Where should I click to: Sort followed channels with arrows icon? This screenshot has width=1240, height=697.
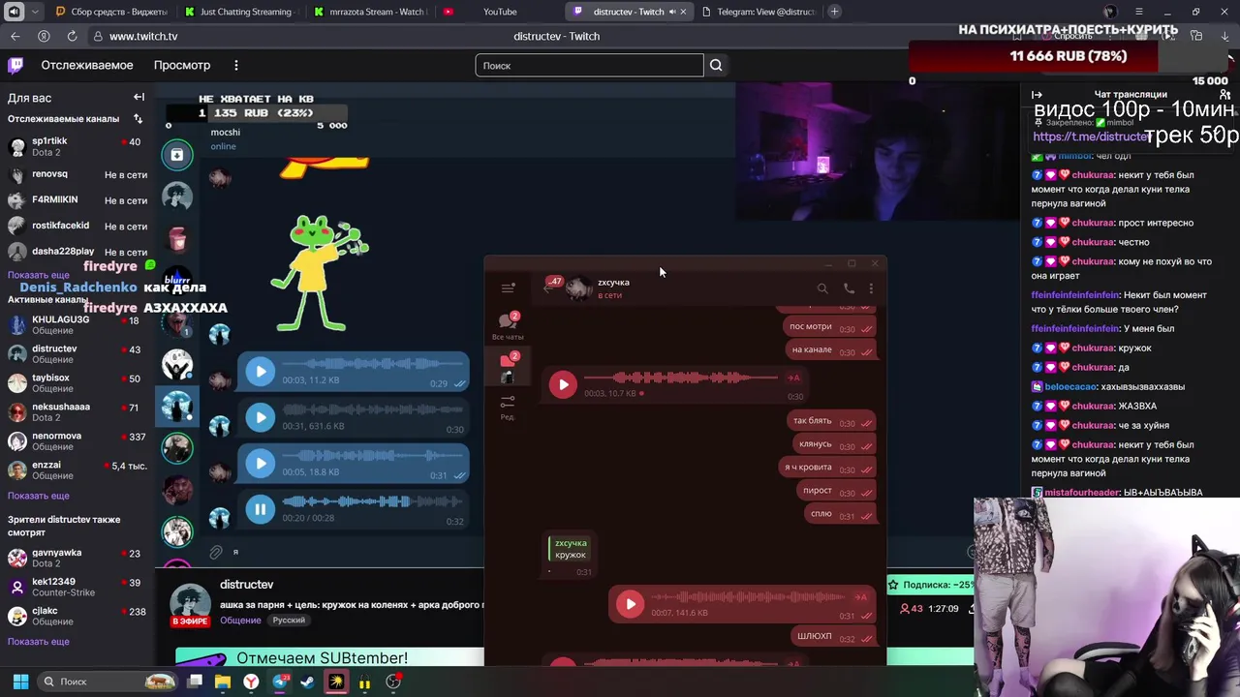pyautogui.click(x=138, y=119)
